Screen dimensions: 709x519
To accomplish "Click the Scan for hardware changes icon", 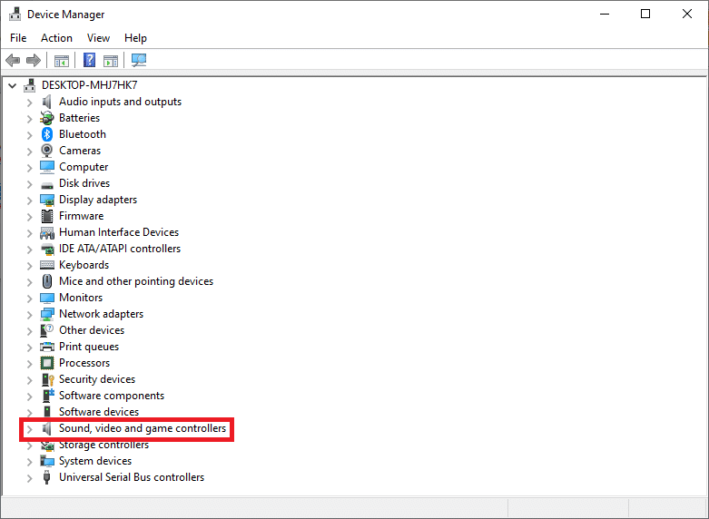I will (139, 60).
